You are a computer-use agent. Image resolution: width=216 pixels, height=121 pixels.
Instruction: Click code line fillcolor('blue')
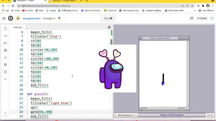click(46, 37)
